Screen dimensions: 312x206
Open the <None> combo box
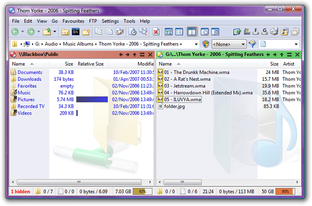(229, 44)
